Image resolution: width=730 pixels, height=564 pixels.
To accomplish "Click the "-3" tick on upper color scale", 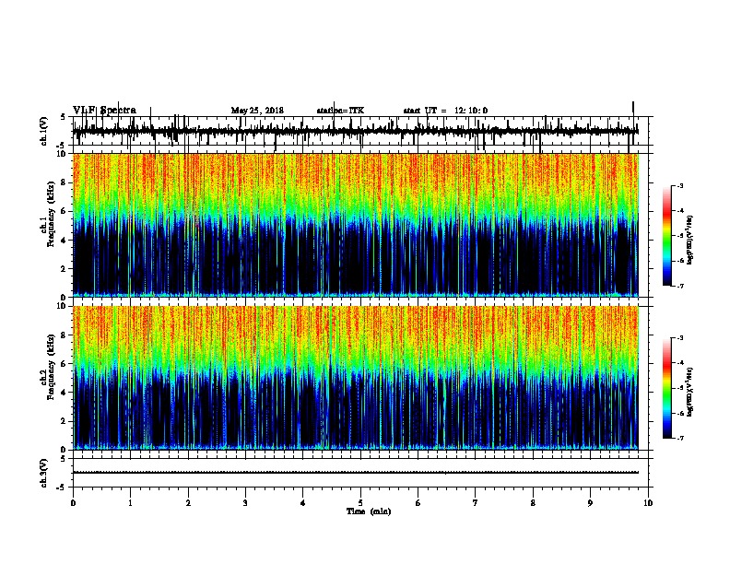I will point(679,186).
